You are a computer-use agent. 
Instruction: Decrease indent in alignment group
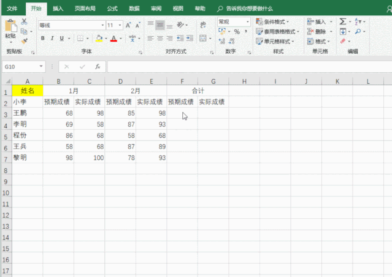tap(180, 38)
